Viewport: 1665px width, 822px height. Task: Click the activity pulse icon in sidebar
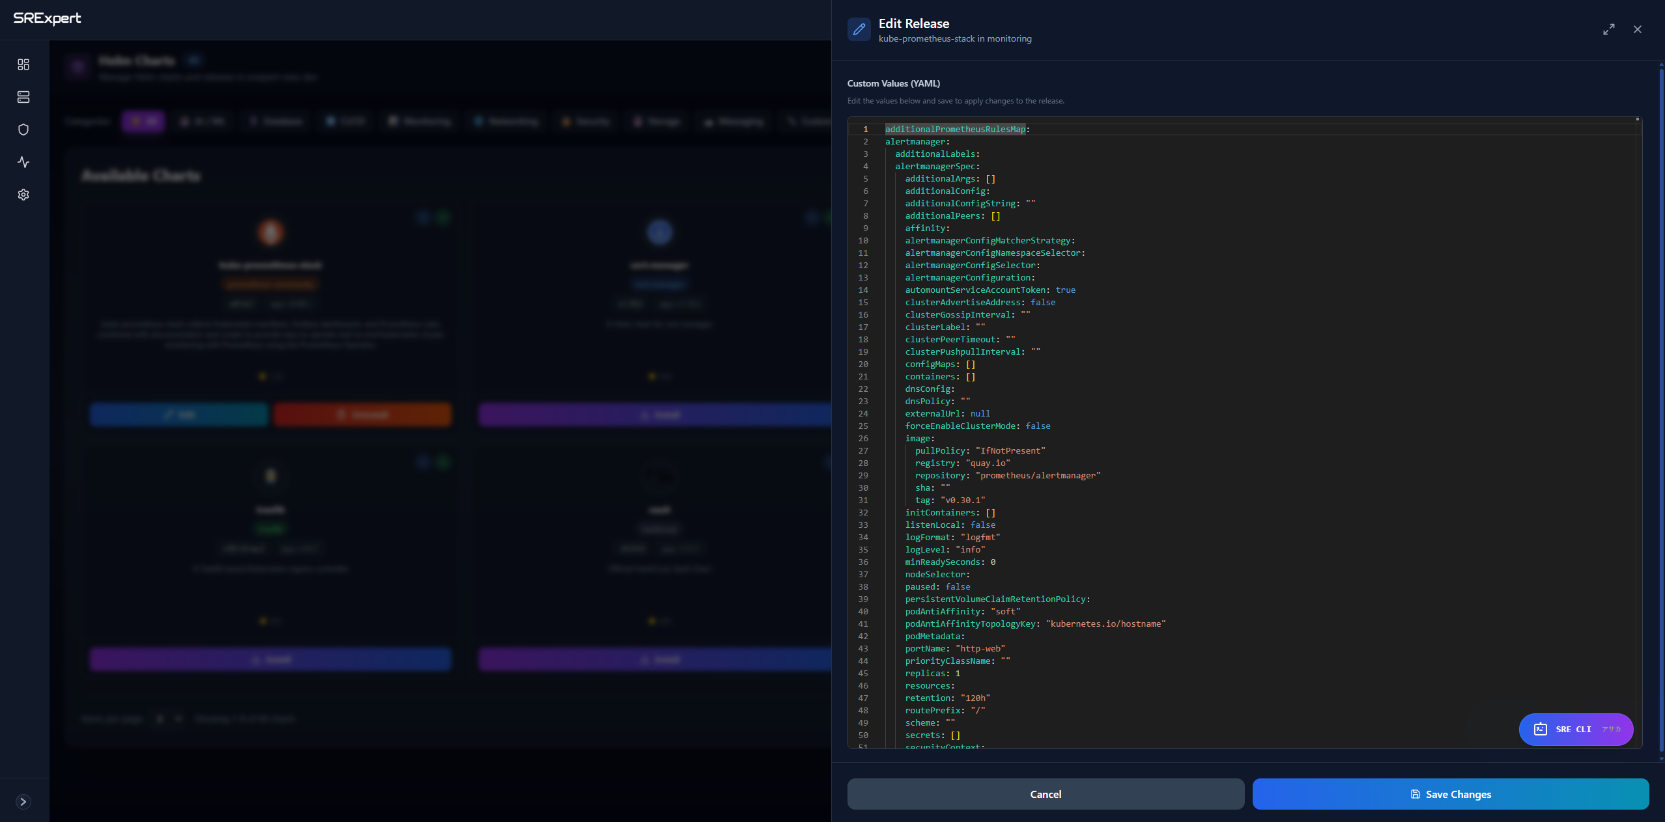[23, 162]
